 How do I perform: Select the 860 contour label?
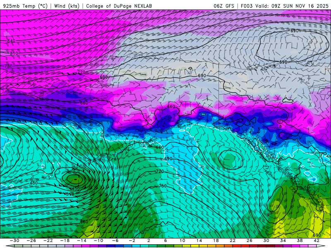click(x=84, y=222)
